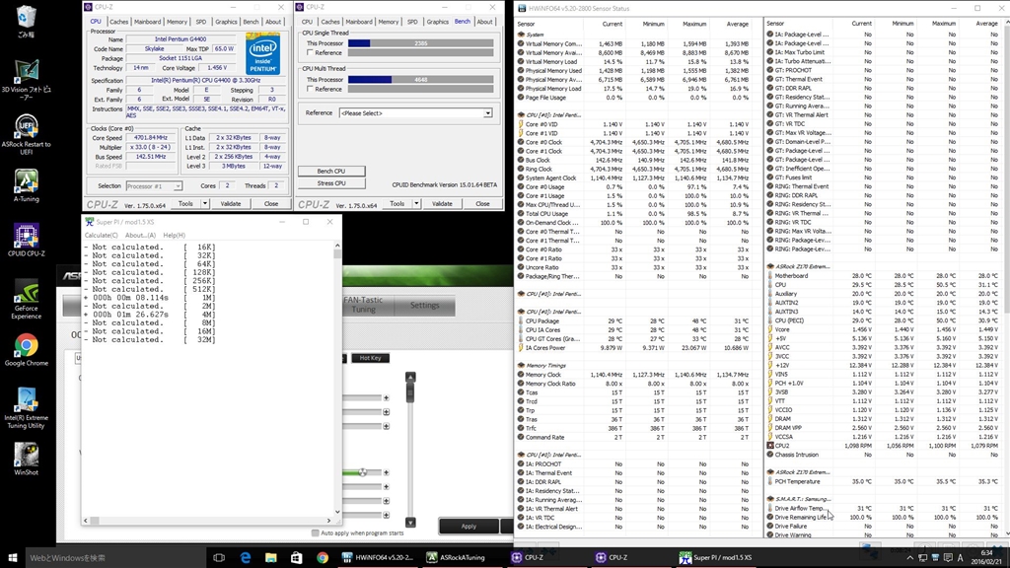Click the taskbar clock and date
This screenshot has width=1010, height=568.
tap(986, 557)
